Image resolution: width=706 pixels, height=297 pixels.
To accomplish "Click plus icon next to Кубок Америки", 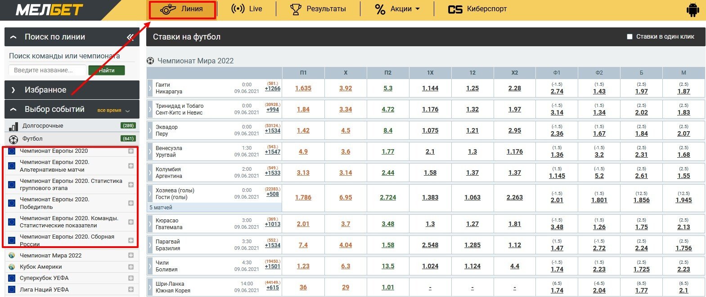I will tap(131, 267).
